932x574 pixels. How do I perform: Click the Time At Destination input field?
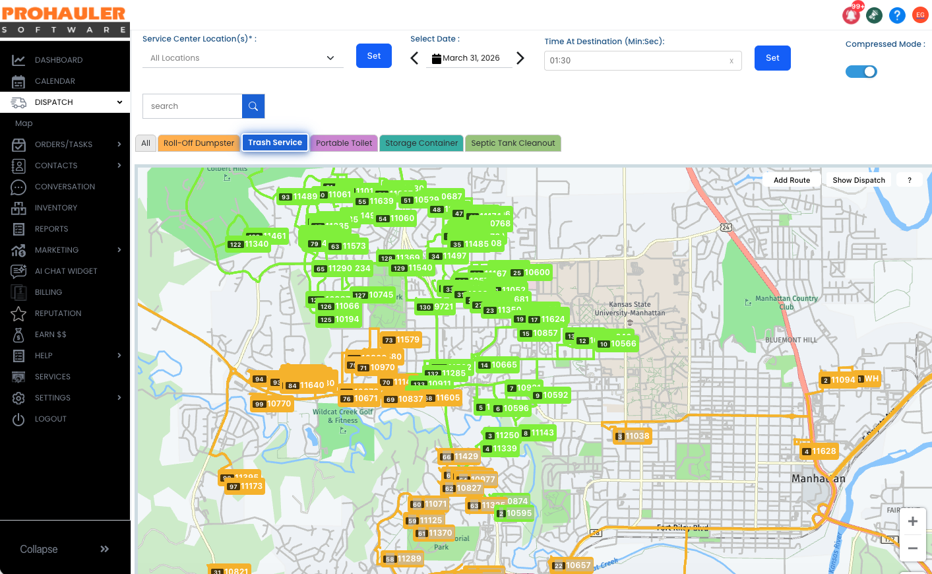pos(643,61)
